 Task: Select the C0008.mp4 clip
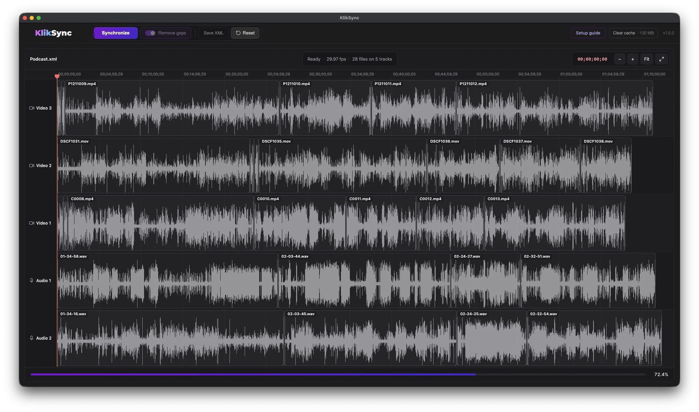click(x=161, y=223)
